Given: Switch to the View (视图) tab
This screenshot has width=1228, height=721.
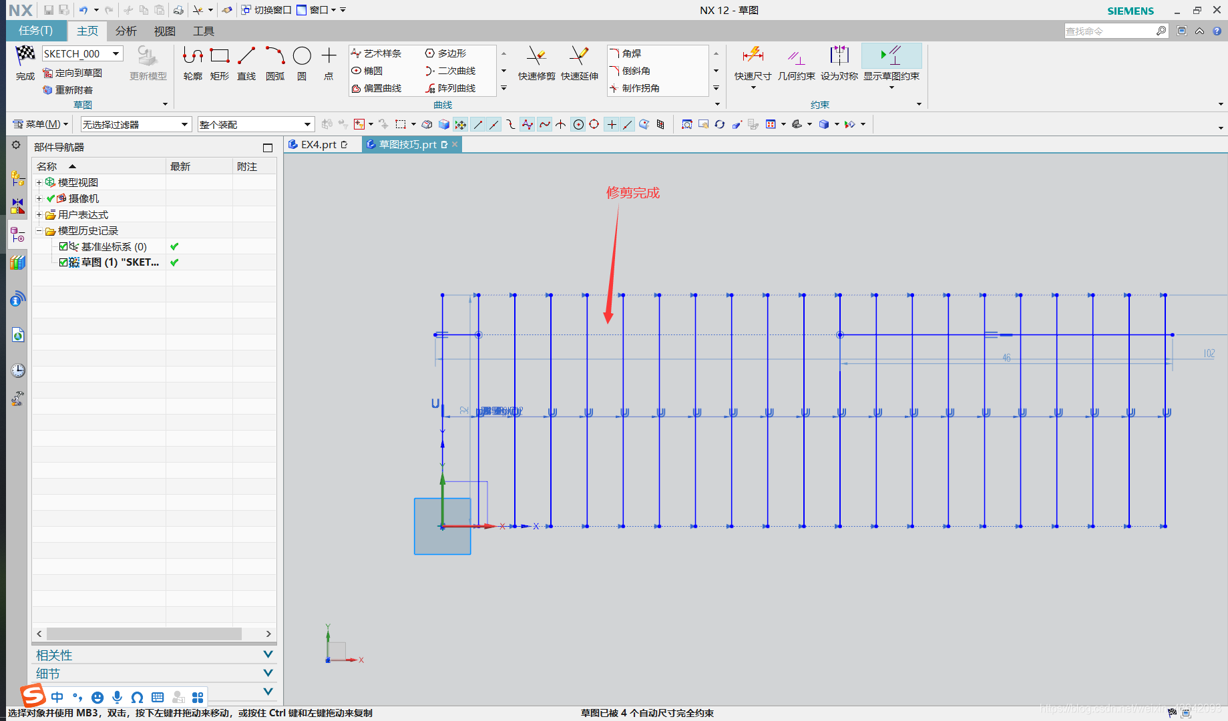Looking at the screenshot, I should (165, 31).
